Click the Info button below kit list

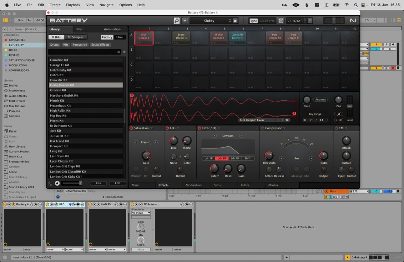(x=98, y=183)
